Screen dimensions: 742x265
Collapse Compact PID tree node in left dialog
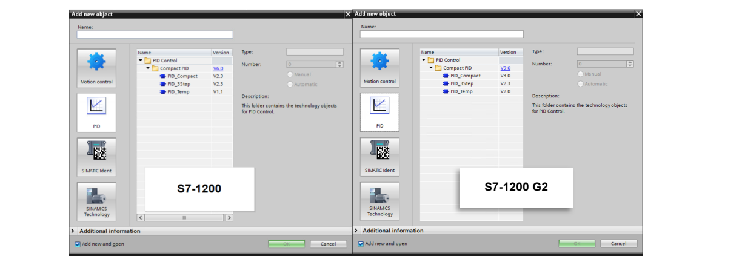click(x=148, y=68)
